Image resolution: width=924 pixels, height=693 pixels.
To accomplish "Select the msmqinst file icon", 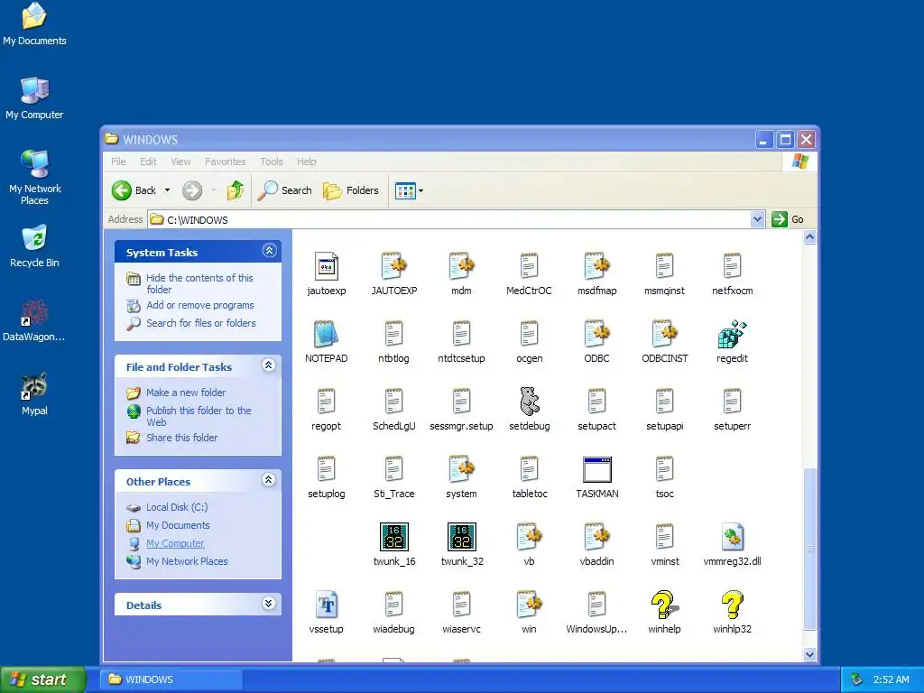I will [665, 266].
